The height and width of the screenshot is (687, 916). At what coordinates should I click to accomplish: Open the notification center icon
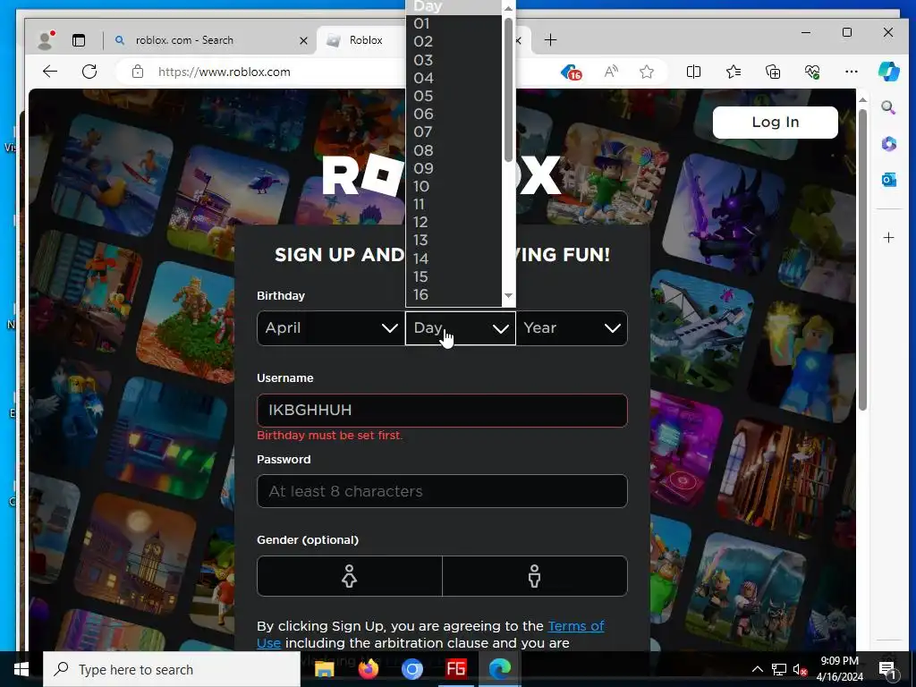coord(887,669)
